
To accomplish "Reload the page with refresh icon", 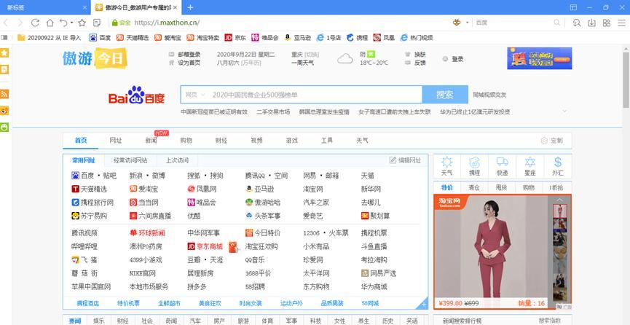I will 35,23.
